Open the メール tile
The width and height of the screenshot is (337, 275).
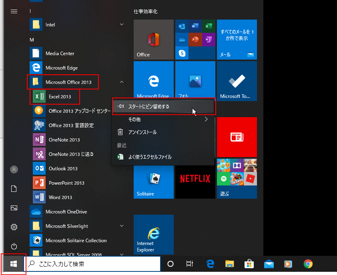pyautogui.click(x=237, y=40)
